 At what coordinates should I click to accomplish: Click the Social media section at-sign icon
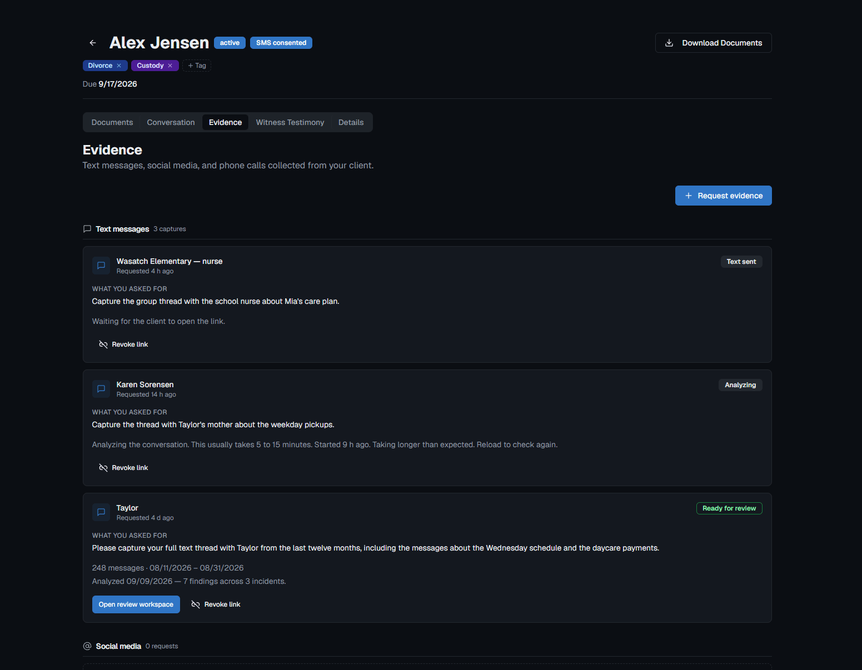coord(87,646)
